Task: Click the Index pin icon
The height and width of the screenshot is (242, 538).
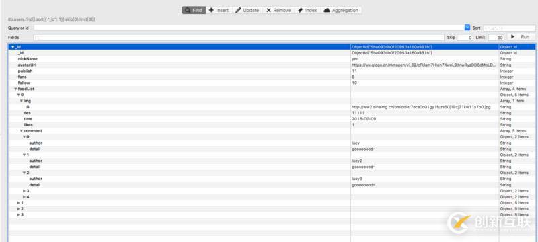Action: [300, 10]
